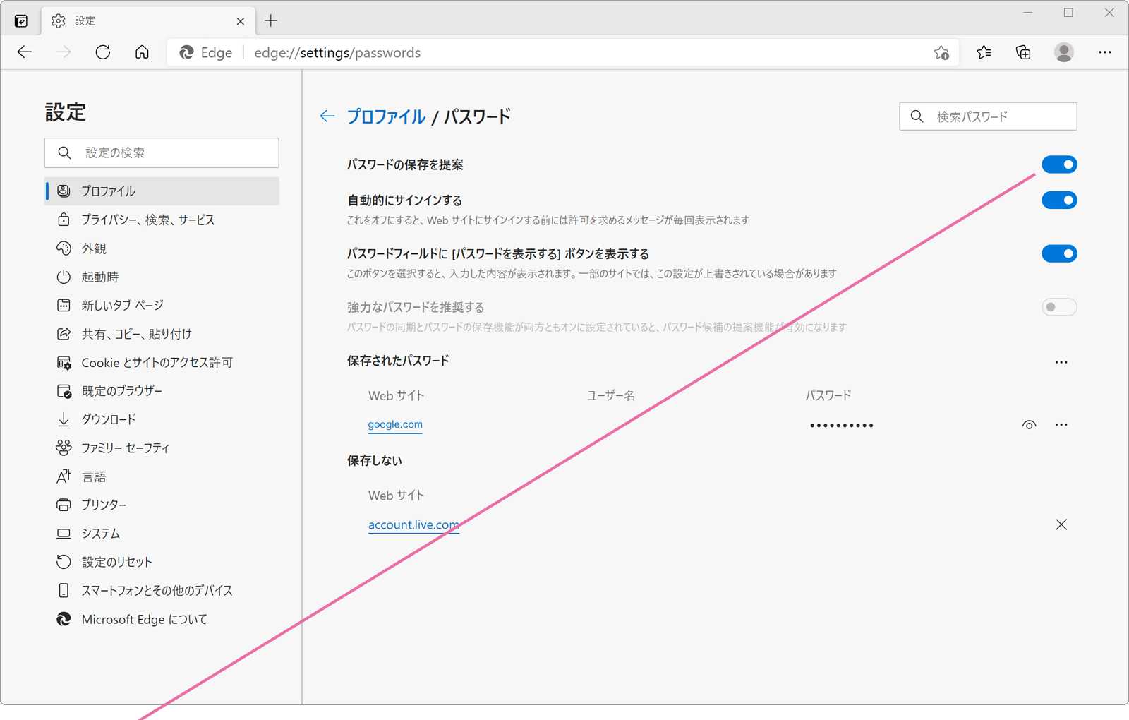Select プロファイル in settings sidebar
The height and width of the screenshot is (720, 1129).
[x=162, y=191]
